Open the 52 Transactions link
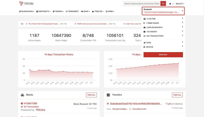The width and height of the screenshot is (204, 117). pyautogui.click(x=31, y=107)
